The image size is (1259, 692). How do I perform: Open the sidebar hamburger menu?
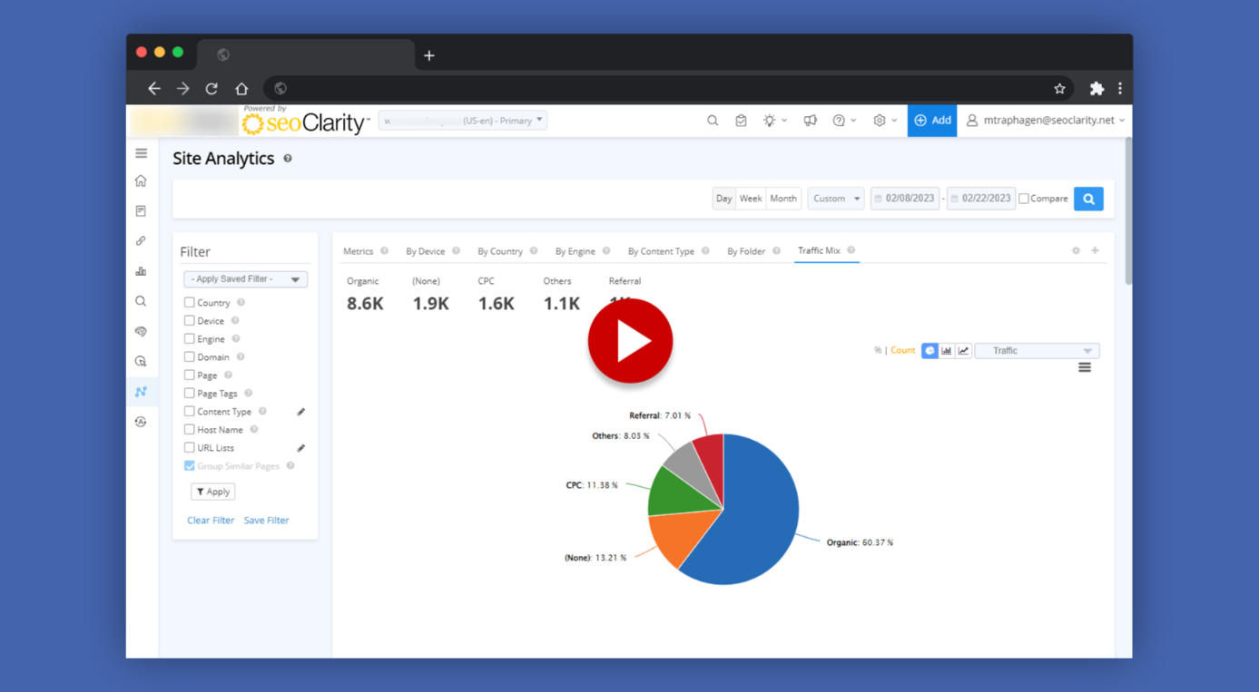141,153
